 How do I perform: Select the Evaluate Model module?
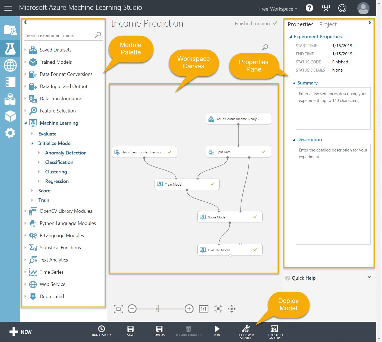click(x=230, y=250)
